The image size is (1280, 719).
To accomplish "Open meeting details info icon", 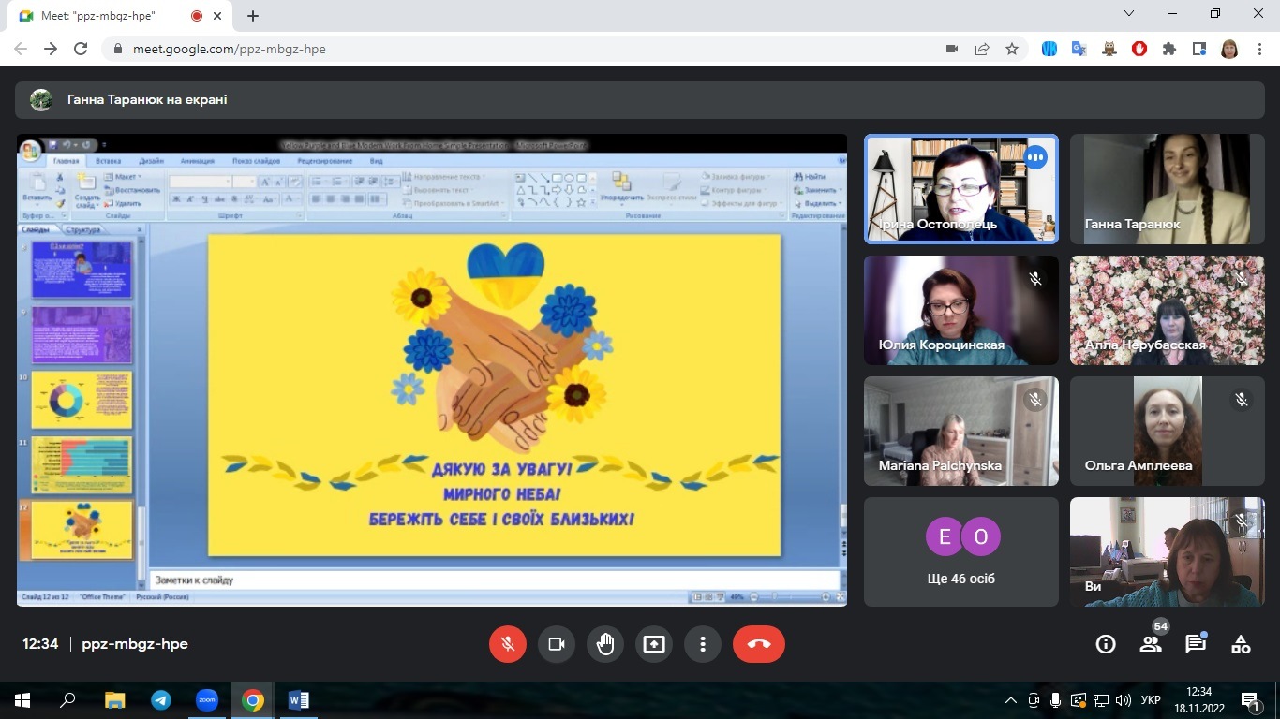I will point(1106,644).
